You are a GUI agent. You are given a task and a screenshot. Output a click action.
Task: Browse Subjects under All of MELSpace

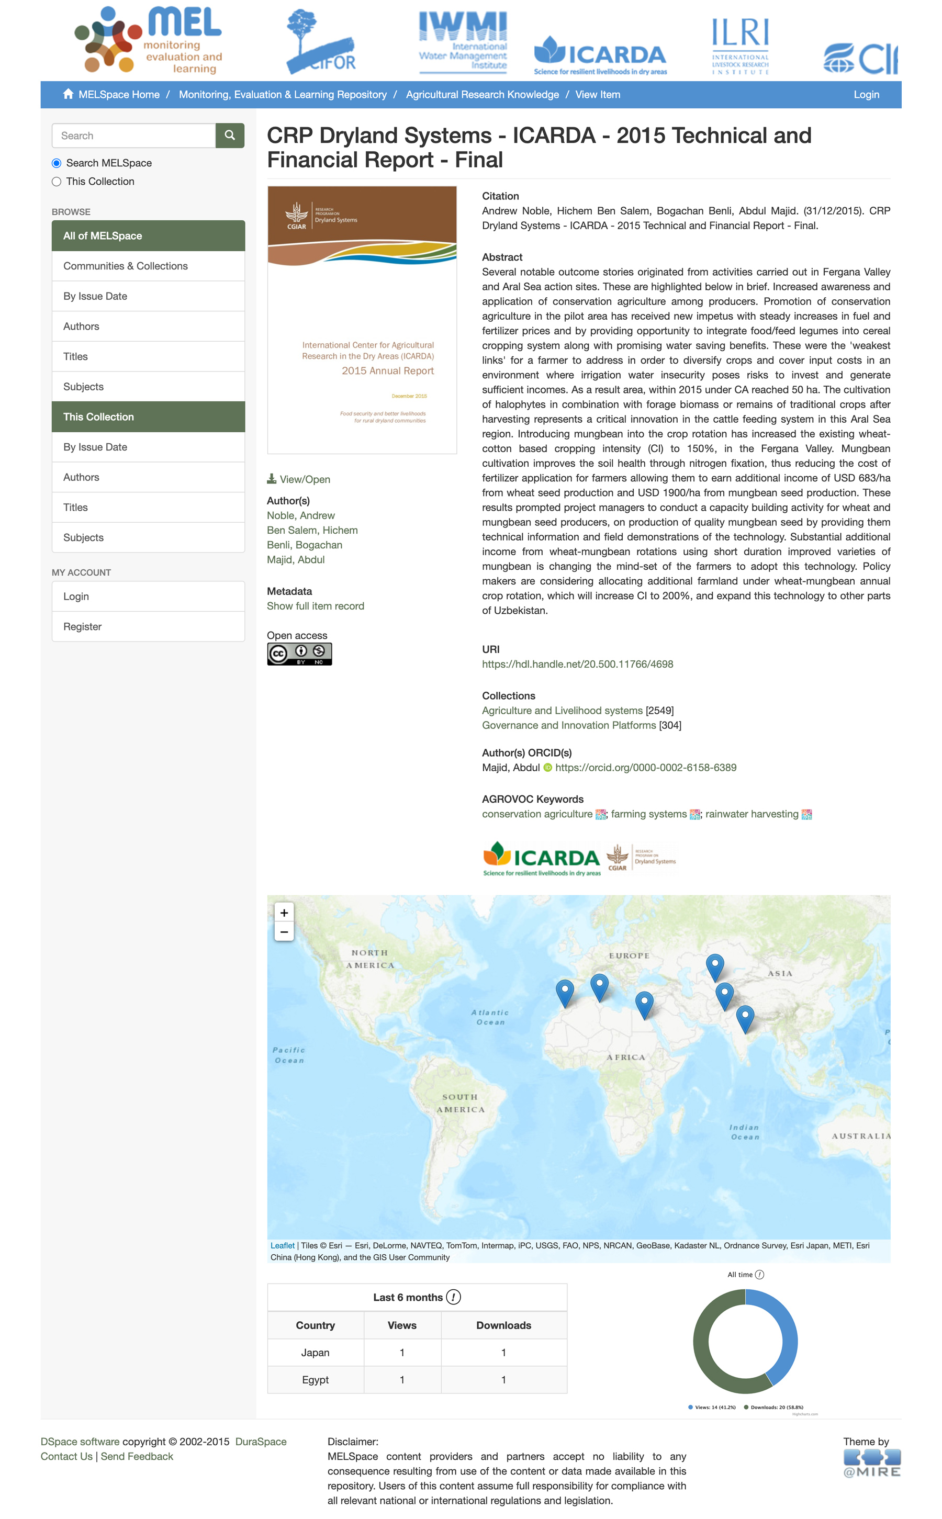click(148, 387)
